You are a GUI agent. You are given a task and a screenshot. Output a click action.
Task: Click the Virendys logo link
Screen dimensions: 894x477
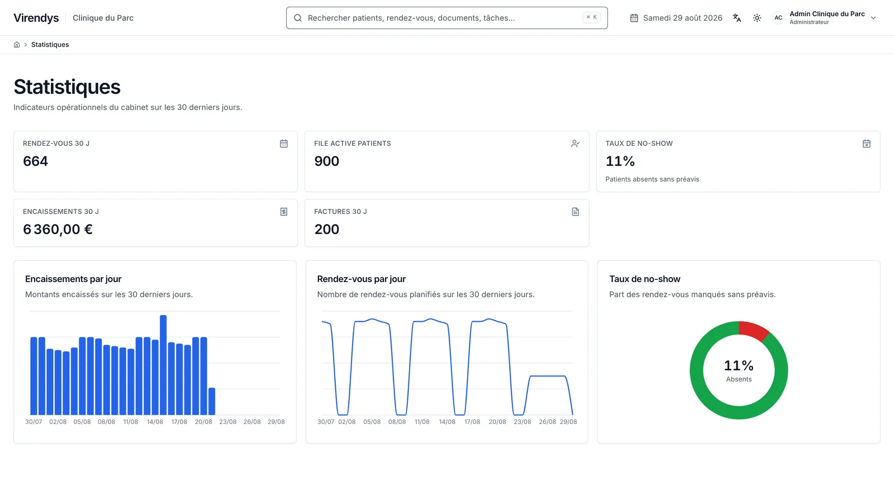click(x=36, y=18)
